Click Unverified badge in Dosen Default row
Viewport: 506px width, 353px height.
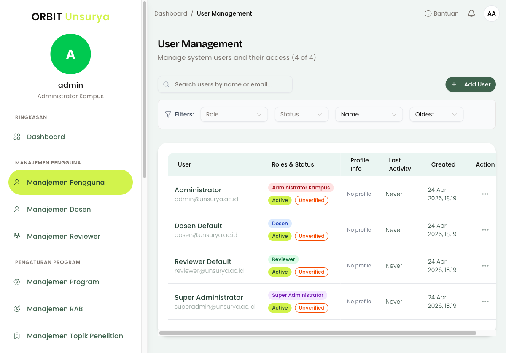312,236
